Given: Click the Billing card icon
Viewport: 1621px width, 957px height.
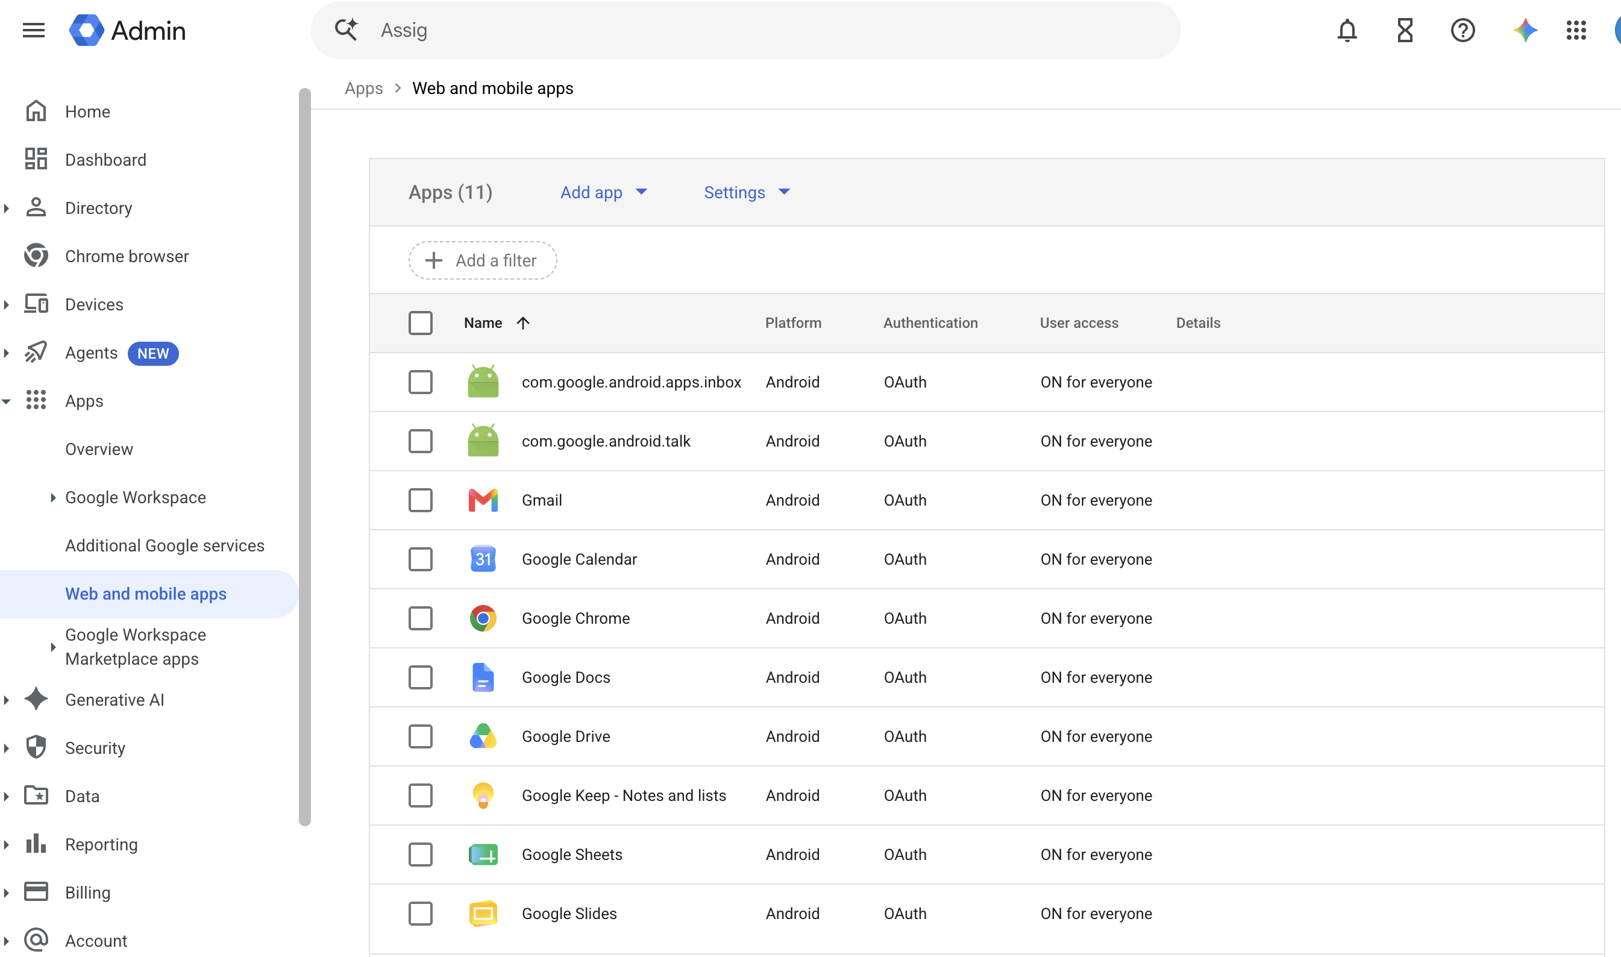Looking at the screenshot, I should pyautogui.click(x=36, y=892).
